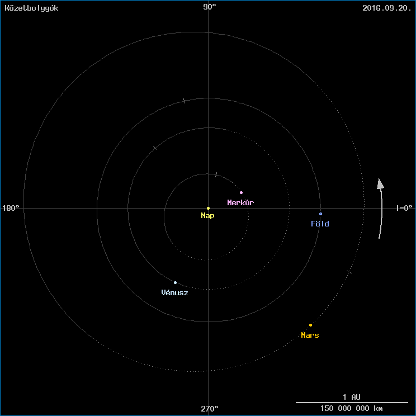Click the blue Earth planet dot
The image size is (416, 416).
[x=321, y=214]
